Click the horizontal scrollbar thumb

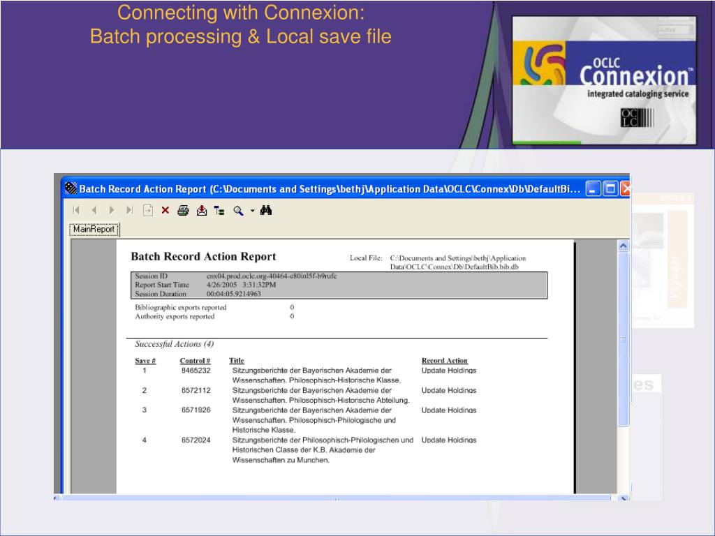pos(336,498)
